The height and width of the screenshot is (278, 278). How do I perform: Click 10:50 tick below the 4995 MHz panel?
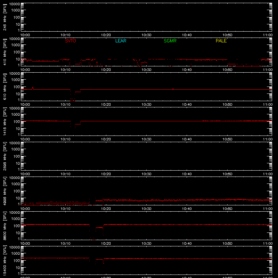coord(227,209)
